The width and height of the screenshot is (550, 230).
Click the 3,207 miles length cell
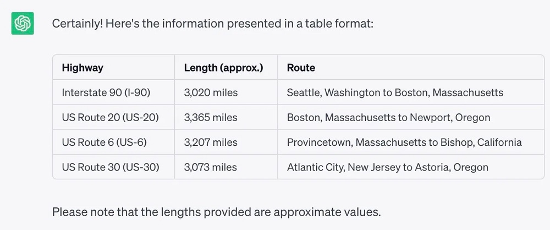(x=211, y=143)
